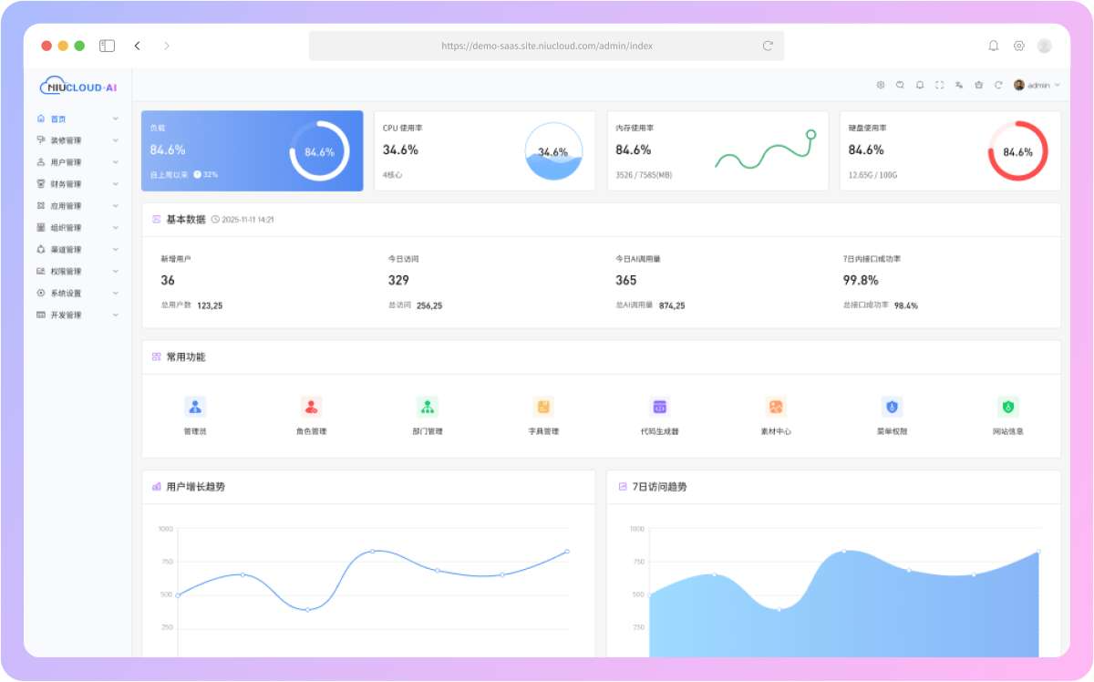This screenshot has width=1094, height=682.
Task: Expand the 装修管理 menu chevron
Action: (116, 140)
